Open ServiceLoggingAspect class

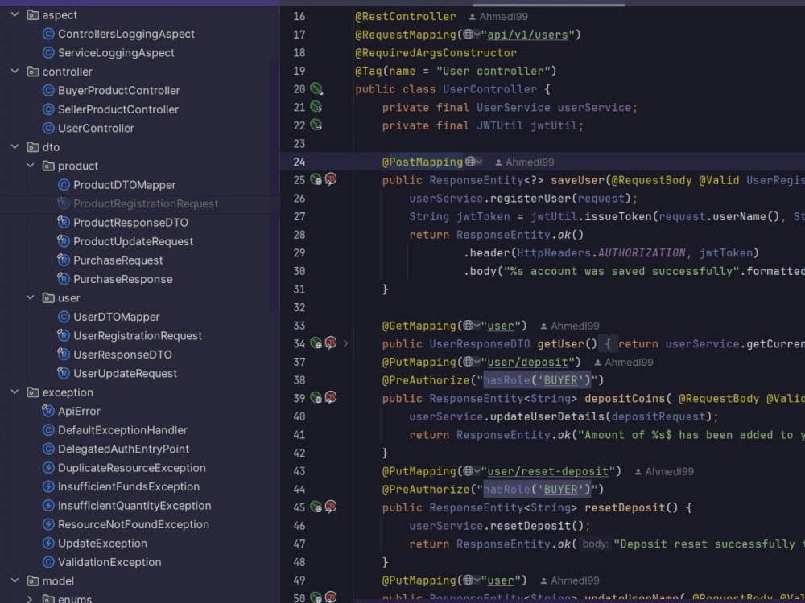pos(116,53)
